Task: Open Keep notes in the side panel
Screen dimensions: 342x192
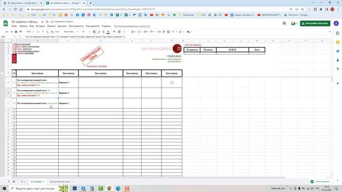Action: [338, 42]
